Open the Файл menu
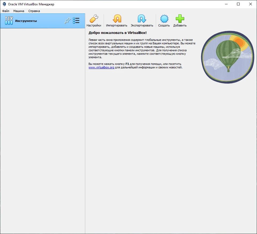257x234 pixels. click(6, 11)
